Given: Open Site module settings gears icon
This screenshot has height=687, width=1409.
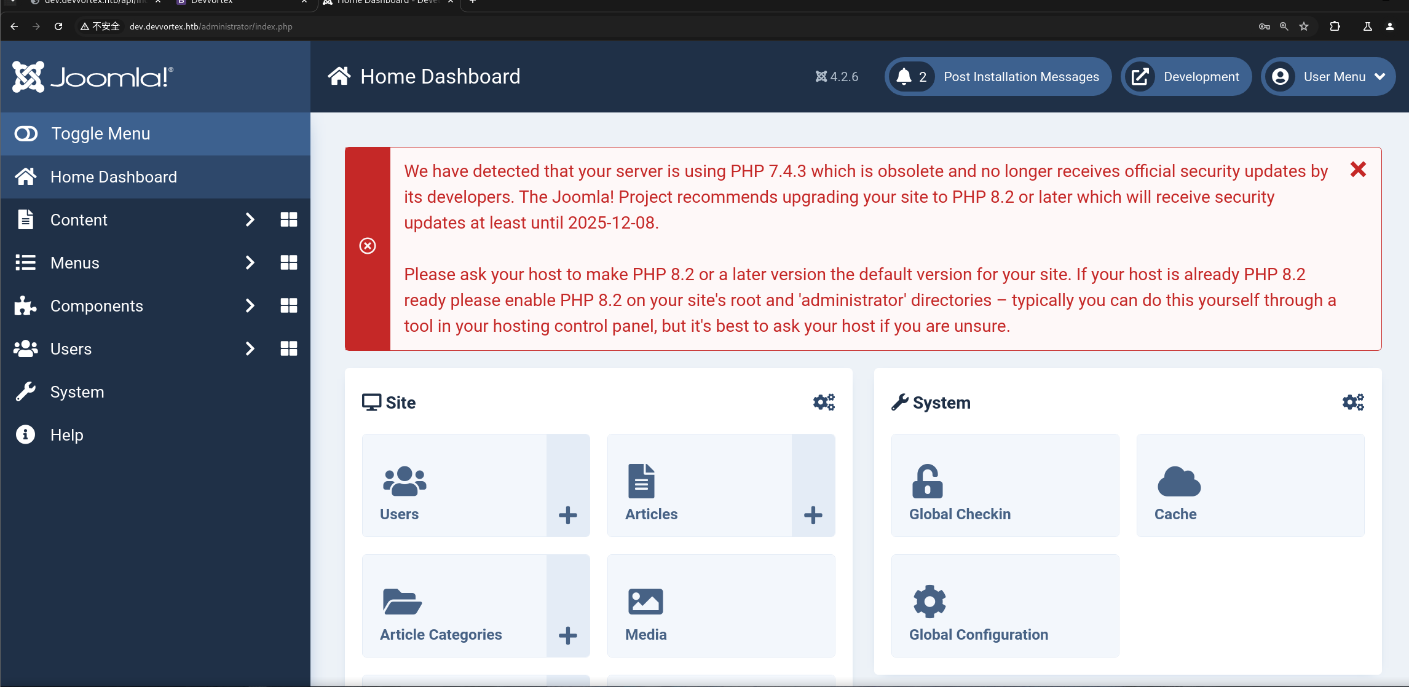Looking at the screenshot, I should click(x=824, y=402).
